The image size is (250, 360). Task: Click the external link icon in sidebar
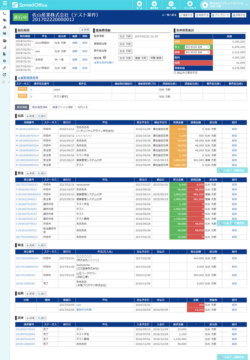5,75
